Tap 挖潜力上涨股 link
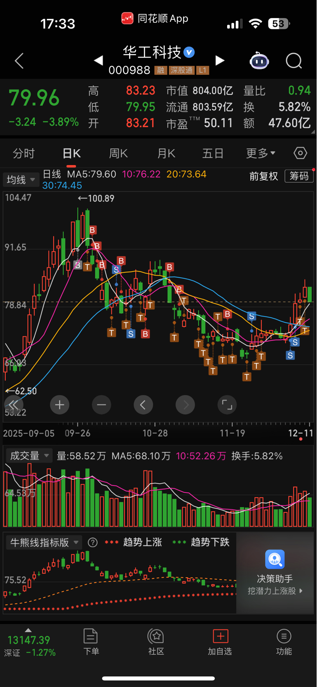This screenshot has width=317, height=687. pyautogui.click(x=275, y=591)
